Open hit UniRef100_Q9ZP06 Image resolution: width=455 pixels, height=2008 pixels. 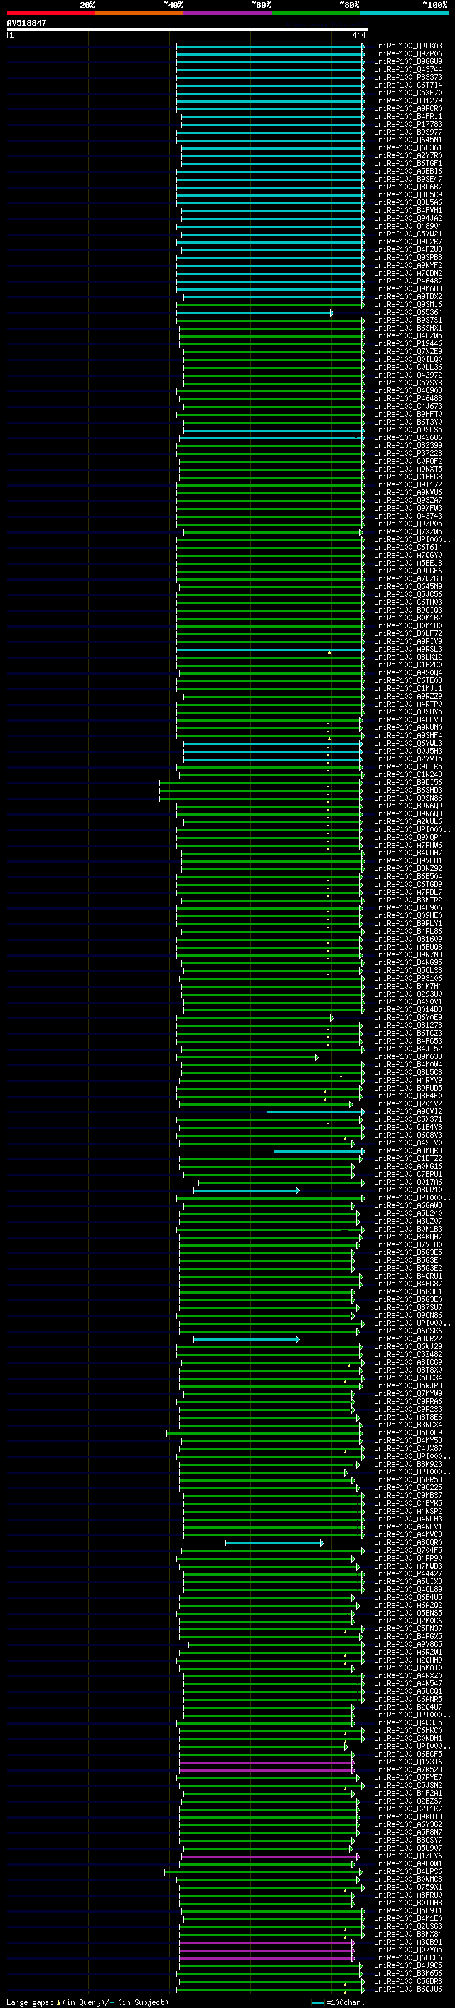click(x=407, y=54)
